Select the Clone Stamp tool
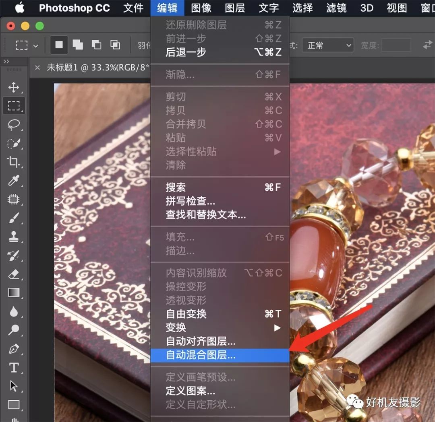Viewport: 435px width, 422px height. click(x=14, y=237)
